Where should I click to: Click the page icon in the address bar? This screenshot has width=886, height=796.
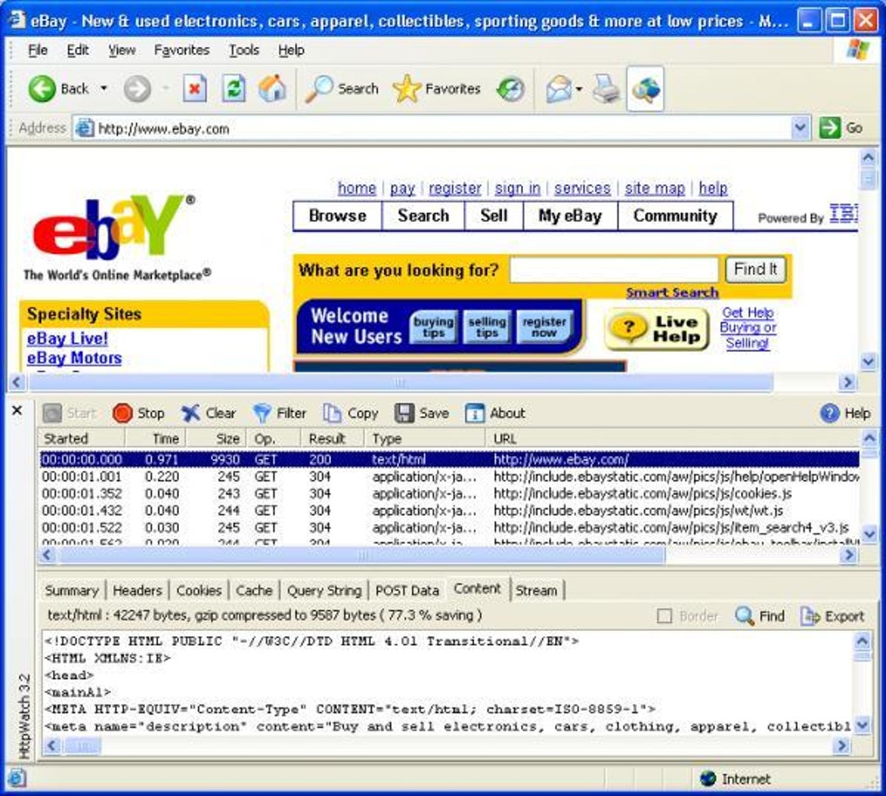pyautogui.click(x=85, y=129)
